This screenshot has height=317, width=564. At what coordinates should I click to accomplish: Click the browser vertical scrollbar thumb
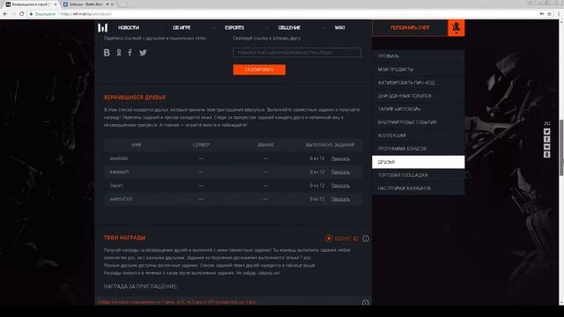pos(561,147)
